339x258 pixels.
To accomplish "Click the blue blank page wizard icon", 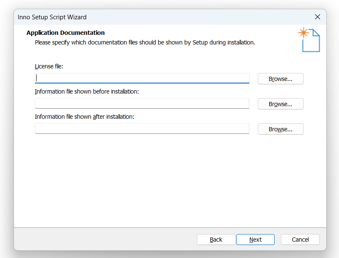I will click(311, 41).
